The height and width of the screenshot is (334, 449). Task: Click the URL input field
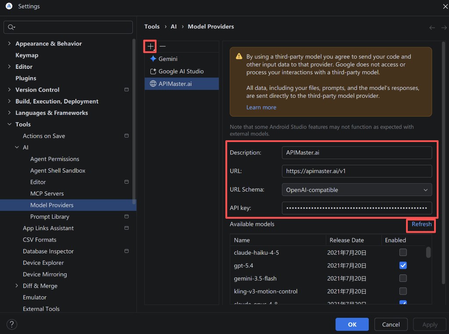[357, 171]
